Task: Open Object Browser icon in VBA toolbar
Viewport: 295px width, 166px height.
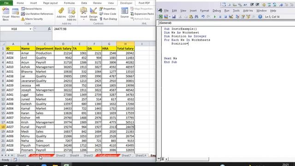Action: point(248,17)
